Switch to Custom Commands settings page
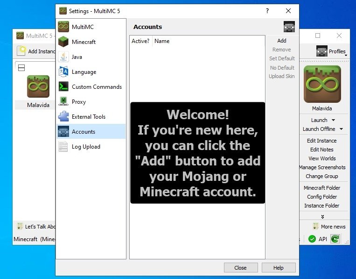The height and width of the screenshot is (279, 356). pos(91,86)
